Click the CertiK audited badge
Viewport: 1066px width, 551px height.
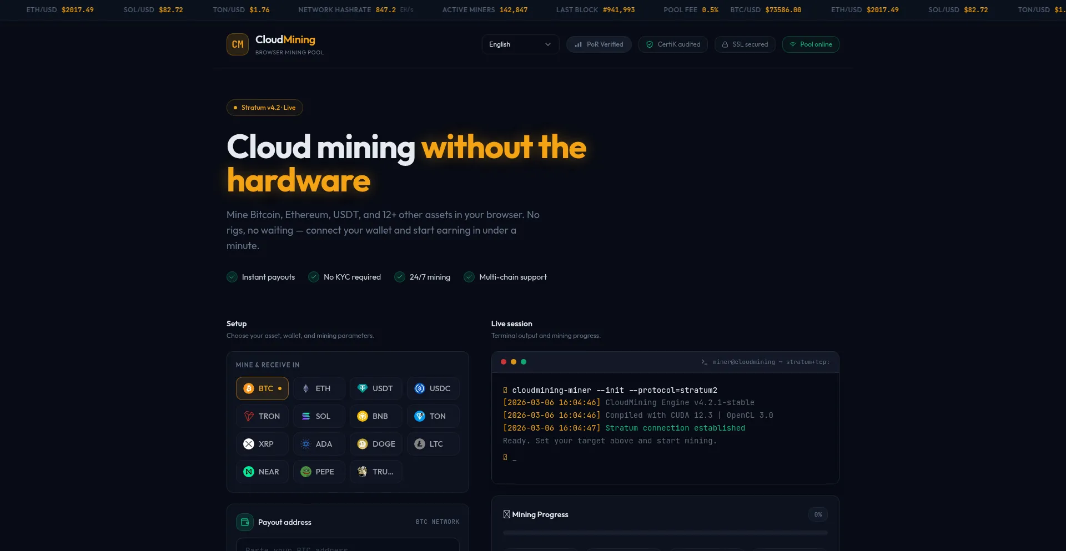[673, 44]
